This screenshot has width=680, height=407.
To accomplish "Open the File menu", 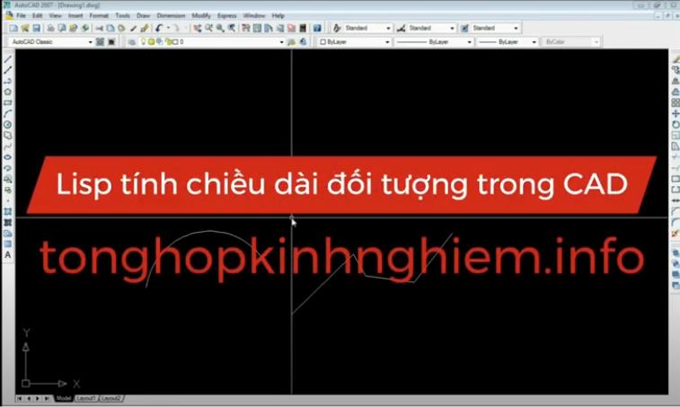I will click(x=21, y=15).
